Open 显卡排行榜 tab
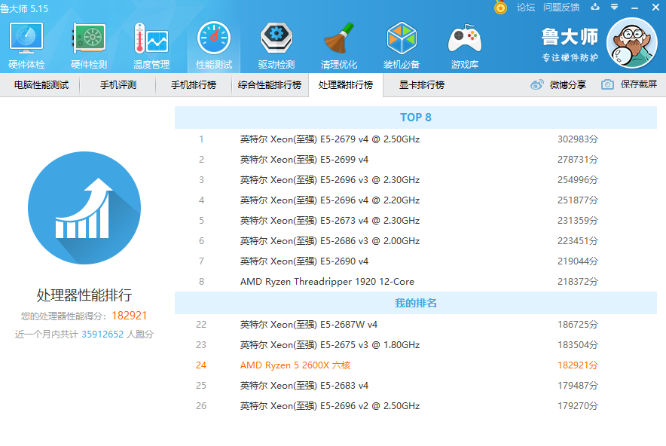666x446 pixels. tap(422, 85)
